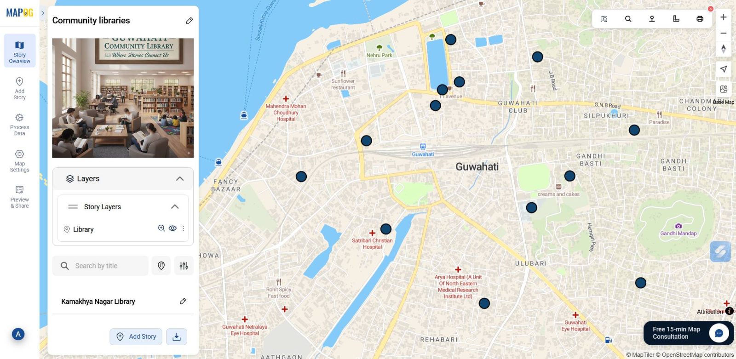
Task: Open the map search magnifier tool
Action: 628,19
